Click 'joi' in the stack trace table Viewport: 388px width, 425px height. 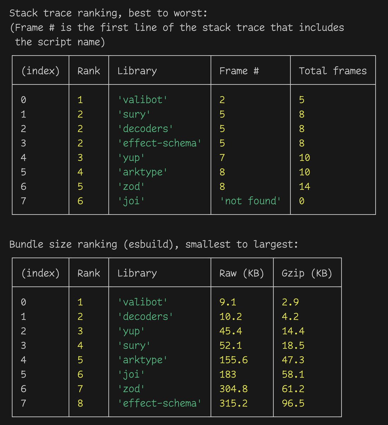coord(131,201)
